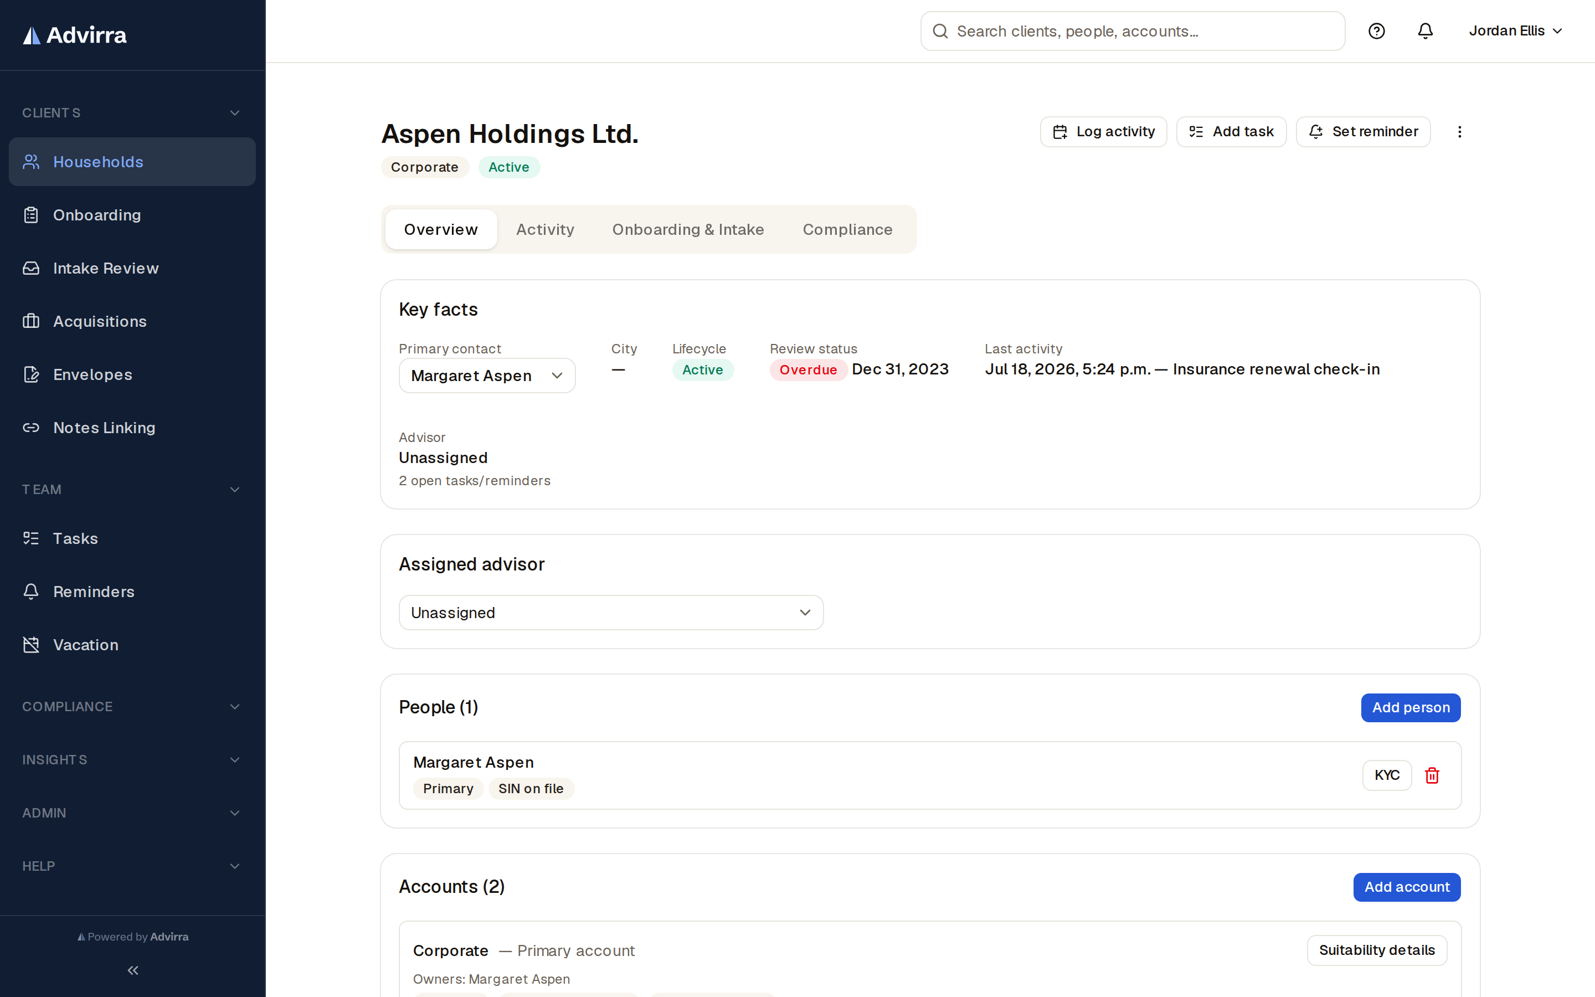Open the Compliance tab
Screen dimensions: 1595x997
coord(847,229)
